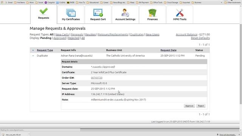Display All requests by status

[x=83, y=38]
